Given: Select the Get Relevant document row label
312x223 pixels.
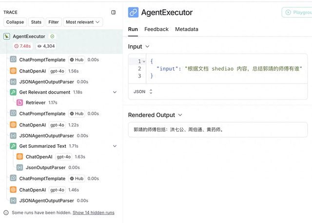Looking at the screenshot, I should tap(45, 92).
